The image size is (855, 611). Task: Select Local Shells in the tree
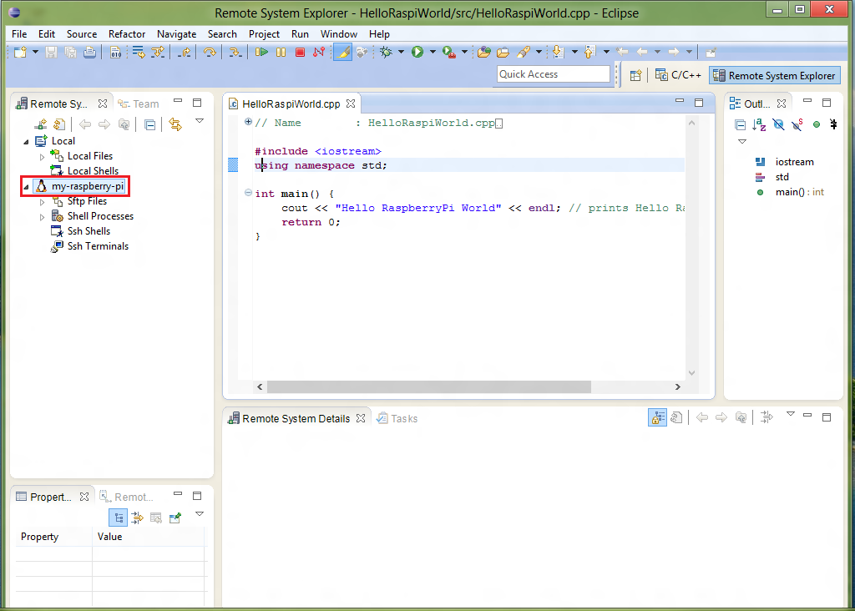[x=93, y=170]
